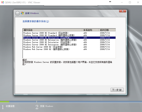
Task: Select Windows Web Server 2008 R2 (完全安装)
Action: pyautogui.click(x=69, y=47)
